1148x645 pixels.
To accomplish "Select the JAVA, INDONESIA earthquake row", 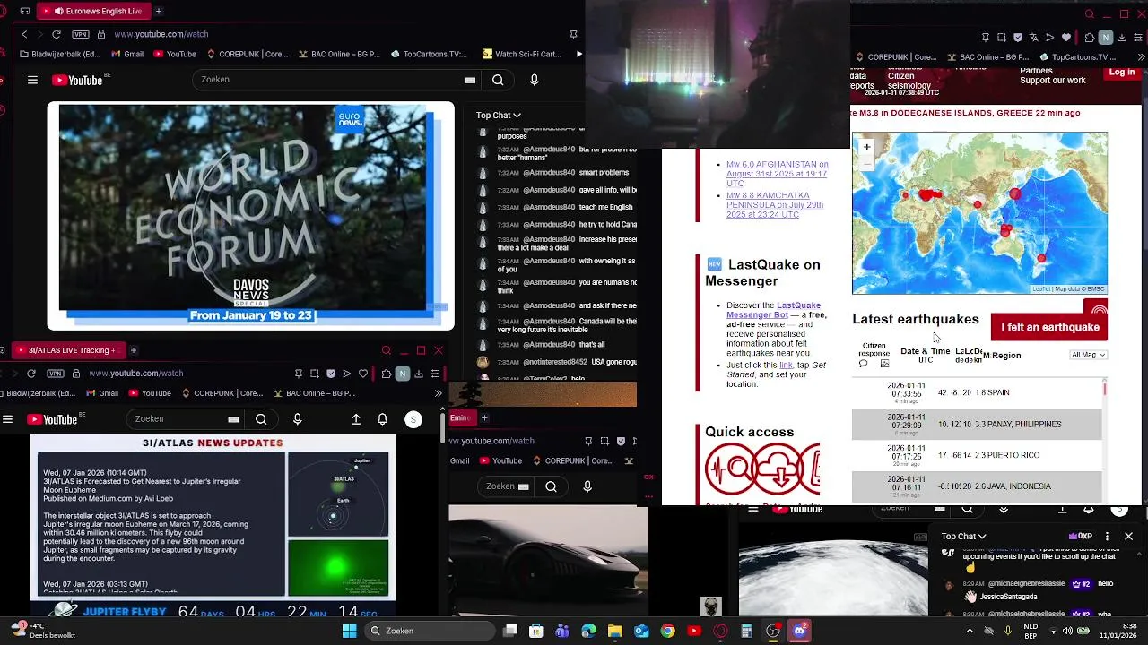I will pos(977,486).
